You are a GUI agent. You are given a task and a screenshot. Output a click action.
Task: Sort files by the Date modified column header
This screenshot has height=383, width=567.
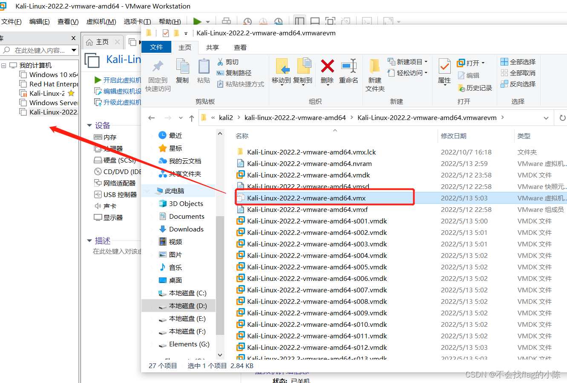(454, 136)
